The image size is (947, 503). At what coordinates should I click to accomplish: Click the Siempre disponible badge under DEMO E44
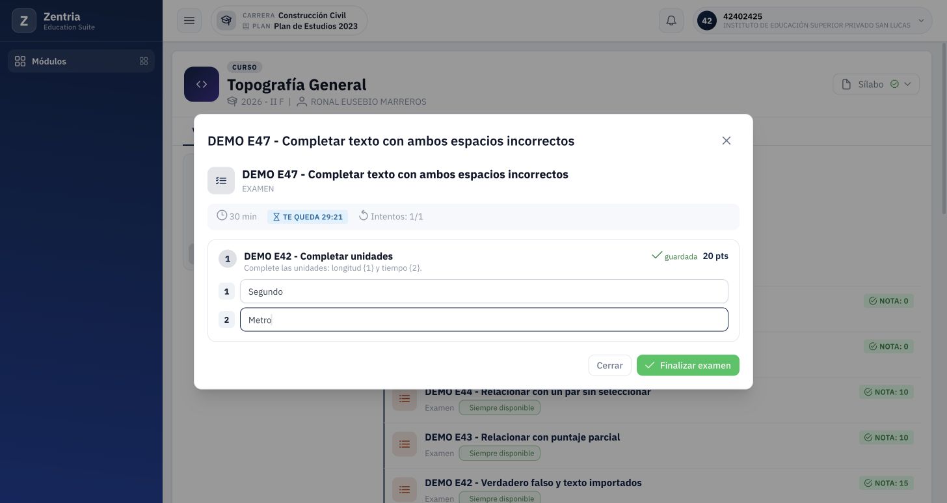[500, 407]
